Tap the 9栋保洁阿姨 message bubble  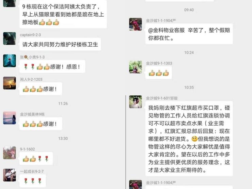(x=63, y=14)
